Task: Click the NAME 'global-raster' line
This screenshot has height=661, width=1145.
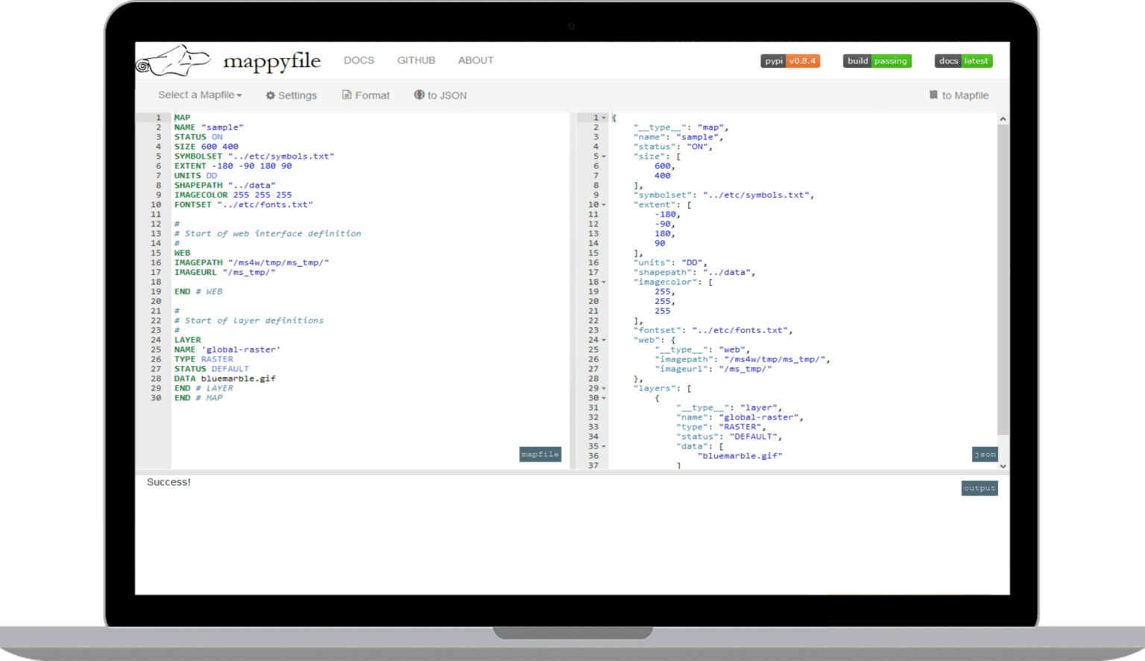Action: [x=227, y=350]
